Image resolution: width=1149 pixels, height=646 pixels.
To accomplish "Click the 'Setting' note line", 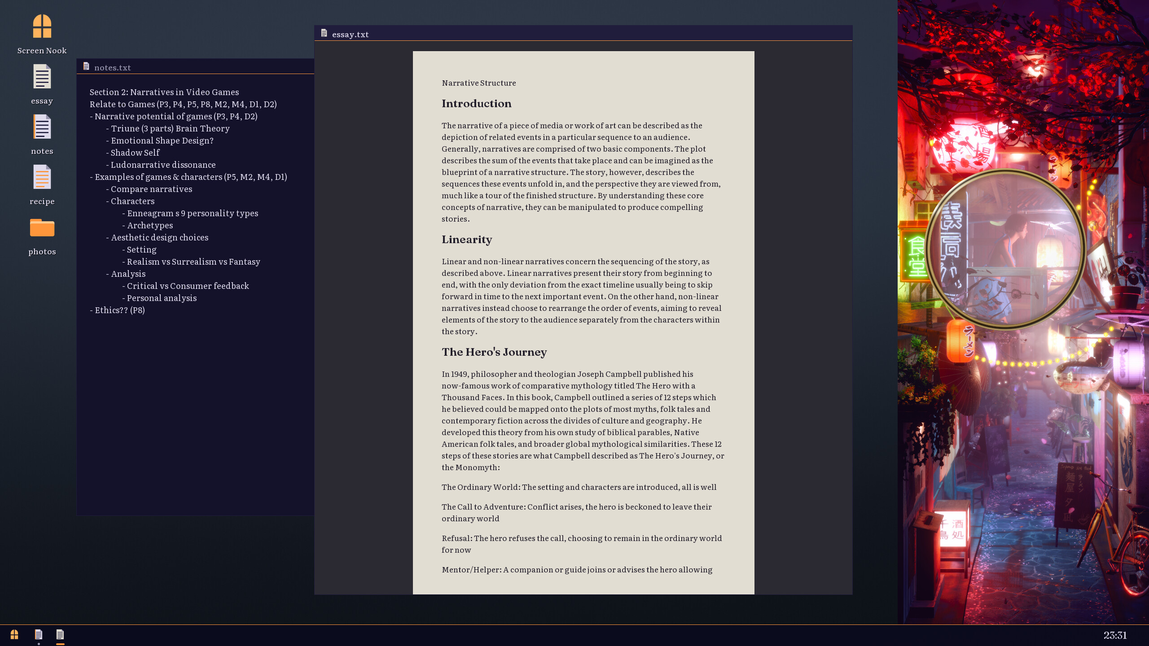I will point(139,249).
